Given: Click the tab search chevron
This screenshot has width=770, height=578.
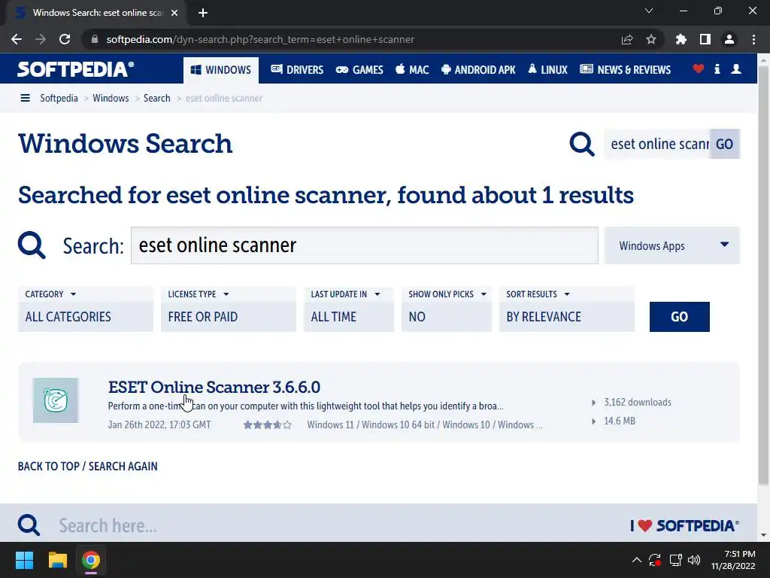Looking at the screenshot, I should tap(649, 11).
